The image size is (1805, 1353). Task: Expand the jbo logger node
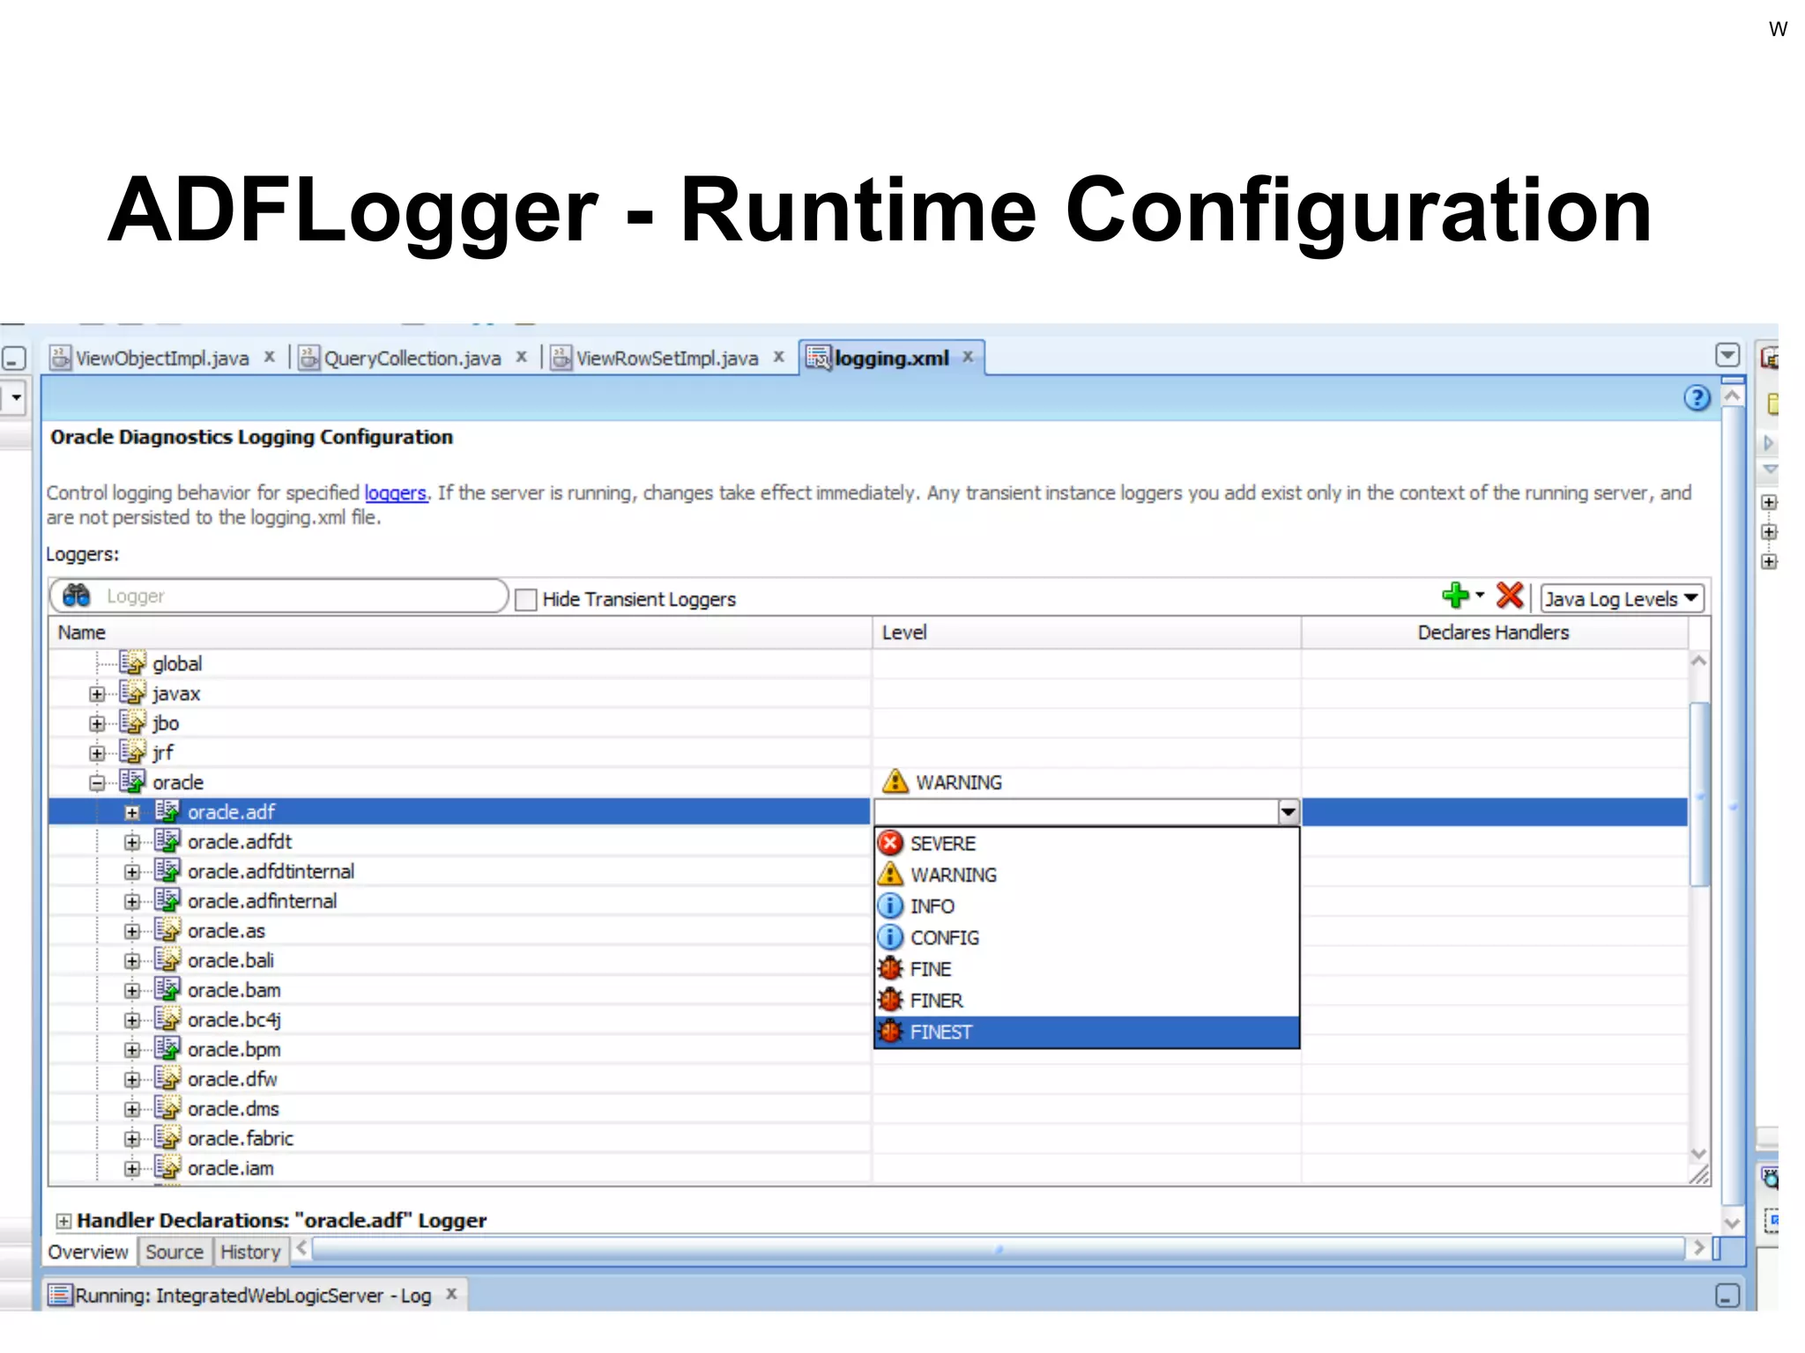(x=97, y=724)
